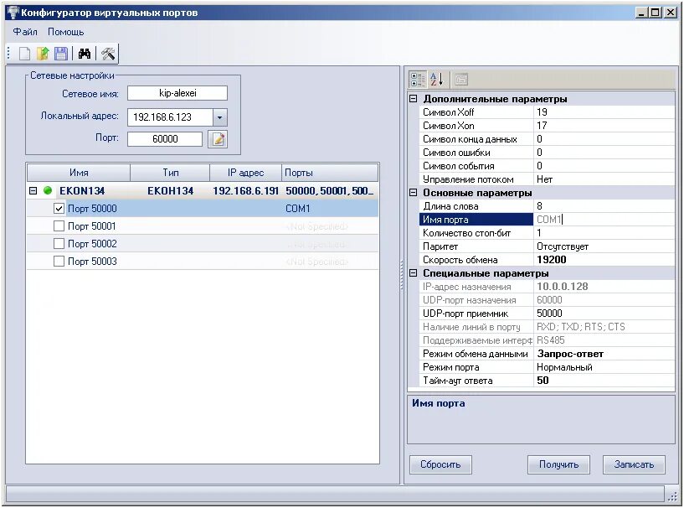
Task: Click the edit port pencil icon
Action: pos(218,139)
